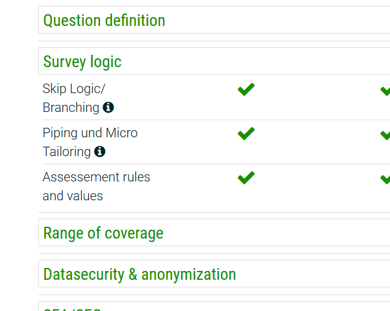Expand Datasecurity & anonymization section
The image size is (390, 311).
(x=140, y=274)
